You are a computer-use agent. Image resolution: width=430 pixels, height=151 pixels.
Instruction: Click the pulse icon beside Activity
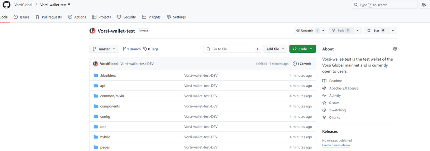tap(324, 96)
